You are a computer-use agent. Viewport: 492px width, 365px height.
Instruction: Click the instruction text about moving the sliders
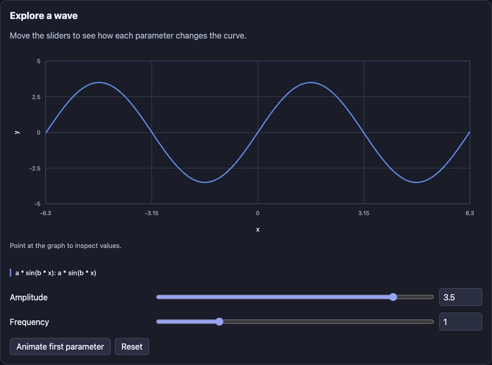[x=128, y=35]
